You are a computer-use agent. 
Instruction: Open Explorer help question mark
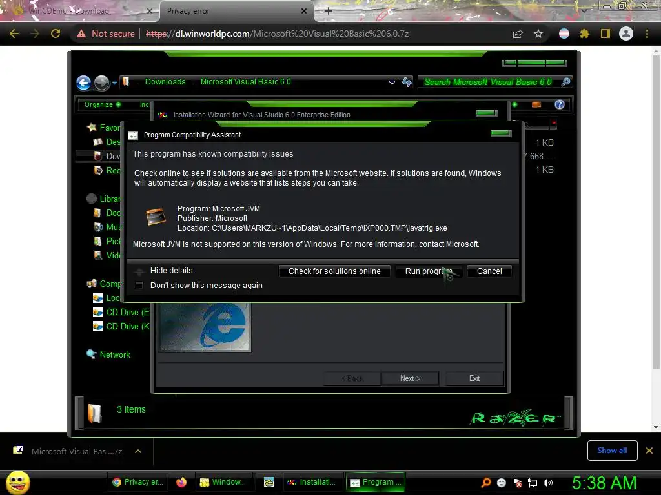click(x=560, y=104)
